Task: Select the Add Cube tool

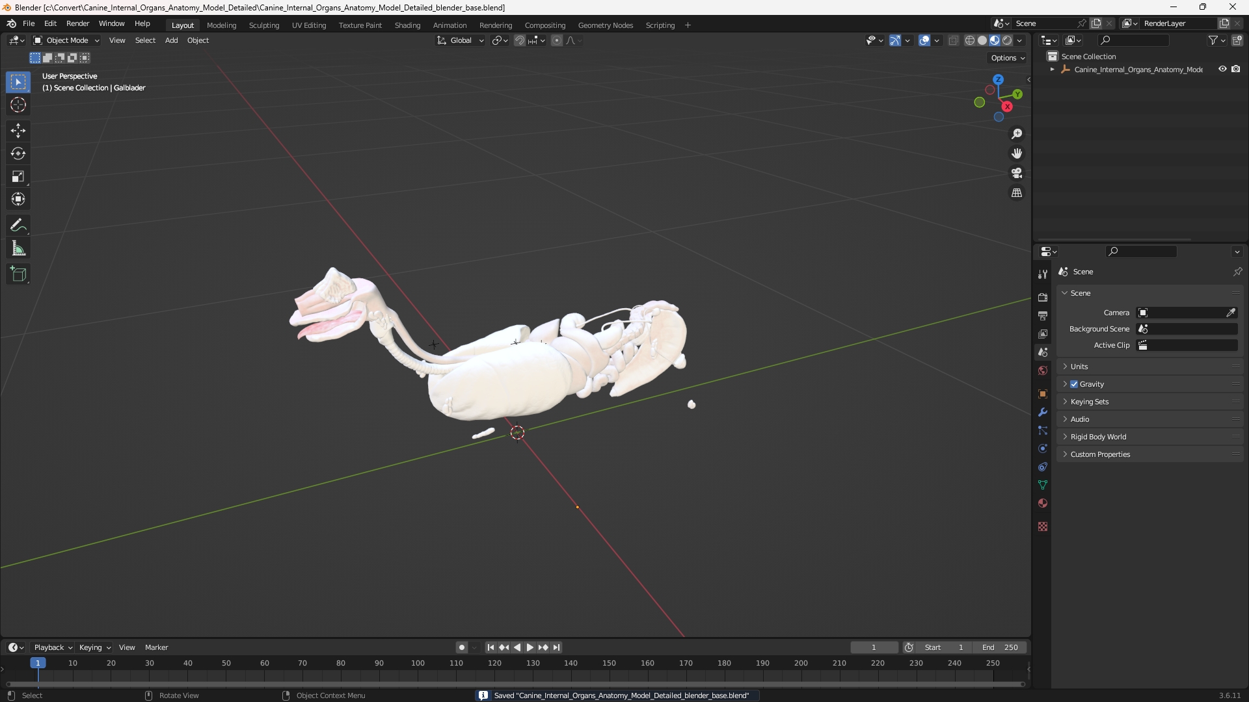Action: pos(18,274)
